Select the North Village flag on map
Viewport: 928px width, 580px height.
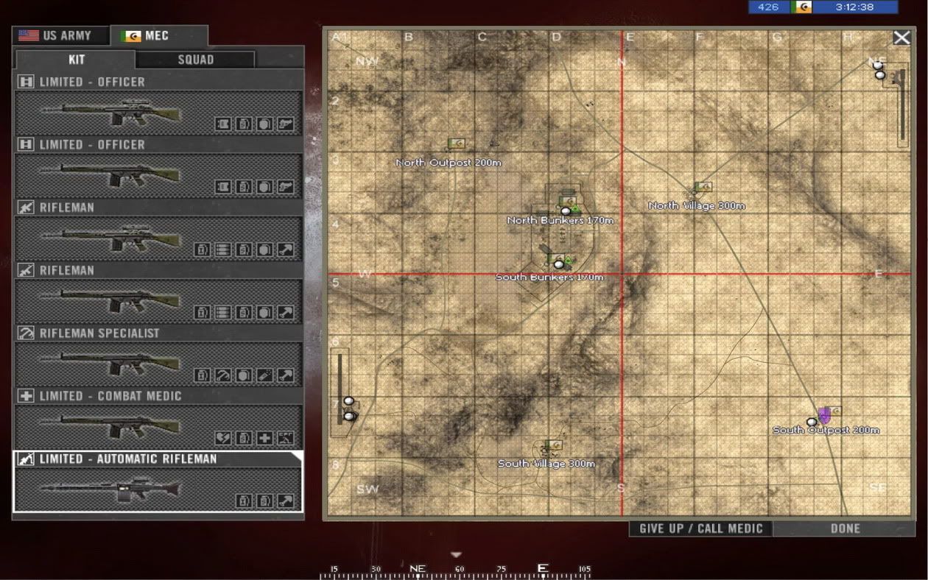pyautogui.click(x=703, y=187)
